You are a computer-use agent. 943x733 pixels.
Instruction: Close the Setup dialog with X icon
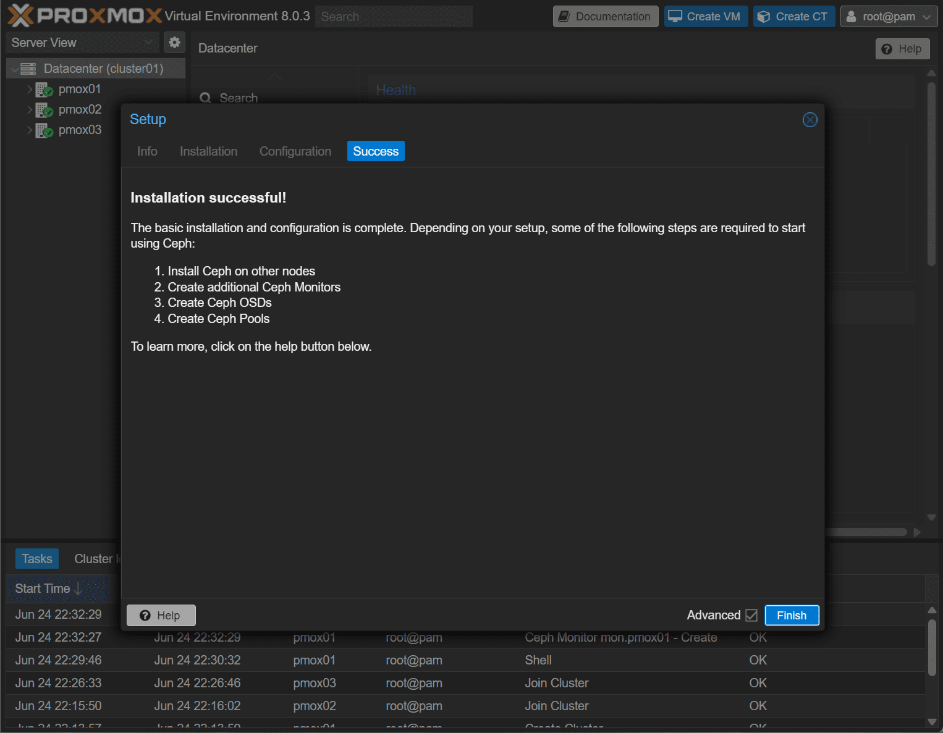click(810, 120)
